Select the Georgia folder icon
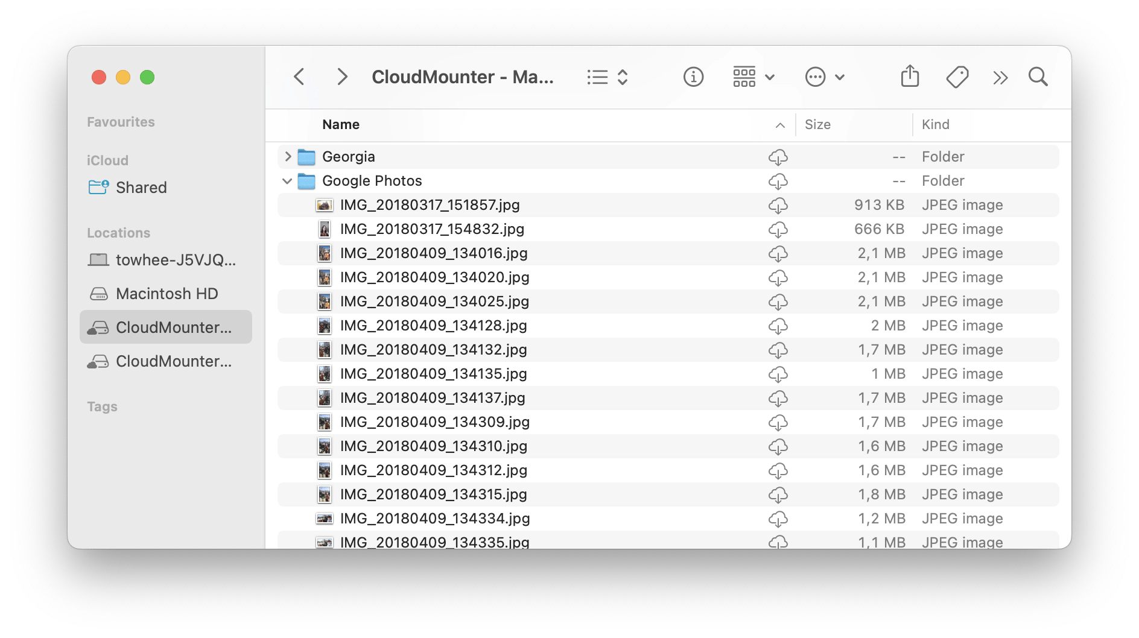The image size is (1139, 638). (x=306, y=157)
